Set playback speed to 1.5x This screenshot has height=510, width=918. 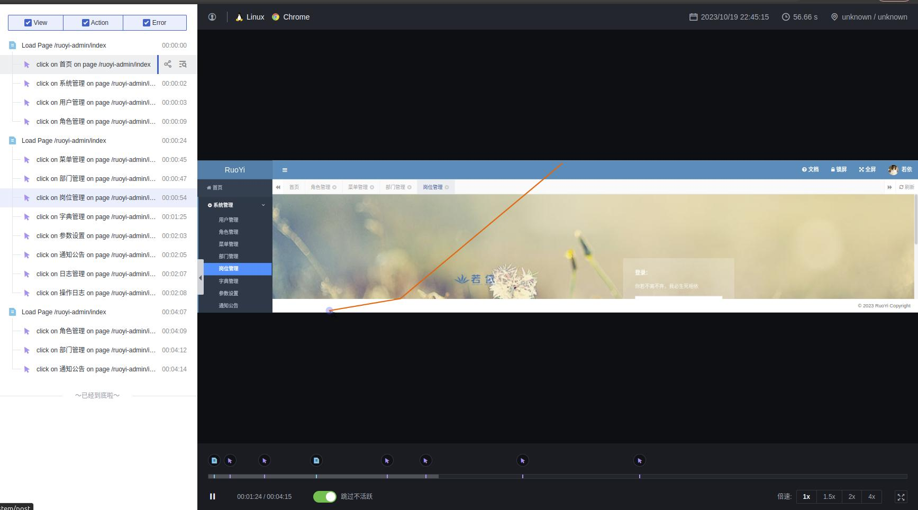tap(829, 497)
